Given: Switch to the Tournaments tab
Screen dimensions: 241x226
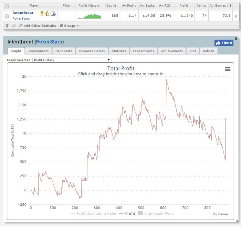Looking at the screenshot, I should pyautogui.click(x=39, y=51).
